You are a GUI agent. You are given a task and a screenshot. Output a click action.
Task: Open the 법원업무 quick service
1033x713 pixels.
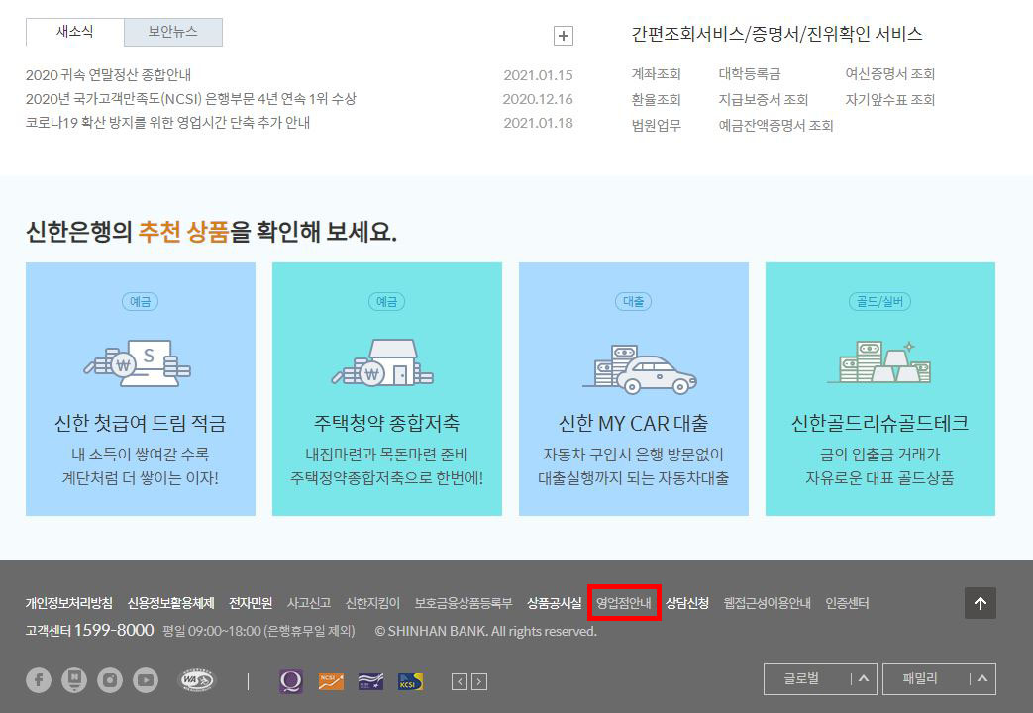tap(656, 125)
